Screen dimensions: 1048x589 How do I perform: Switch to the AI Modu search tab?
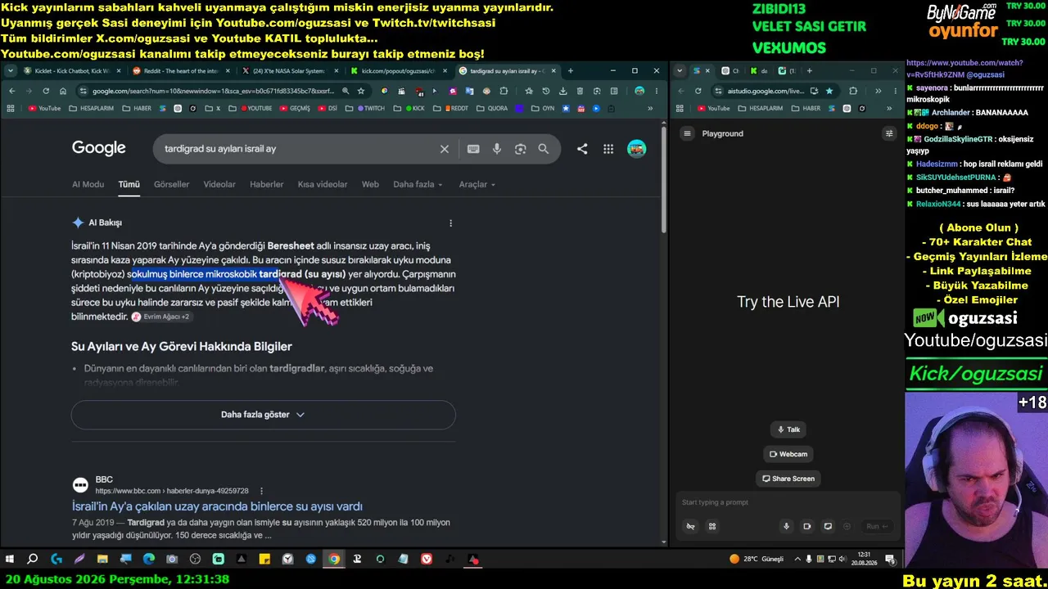point(88,185)
